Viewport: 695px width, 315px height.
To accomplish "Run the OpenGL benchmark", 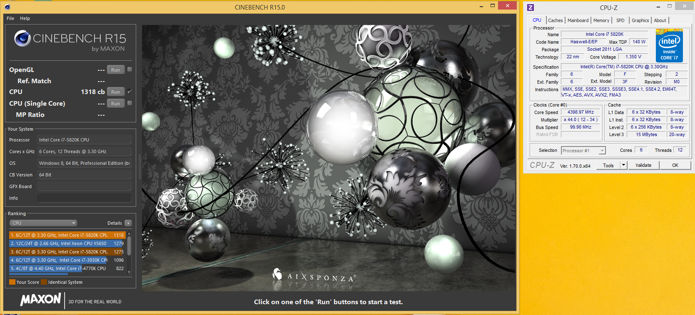I will [116, 70].
